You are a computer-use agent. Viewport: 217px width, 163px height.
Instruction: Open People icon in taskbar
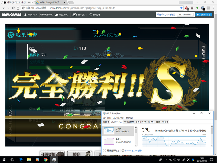coord(161,160)
